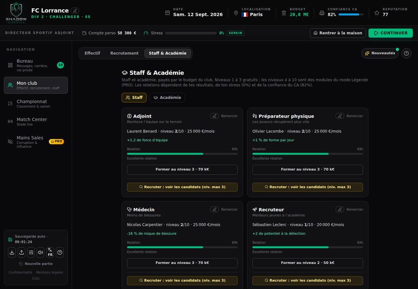Click Nouvelle partie
The height and width of the screenshot is (289, 418).
tap(36, 264)
